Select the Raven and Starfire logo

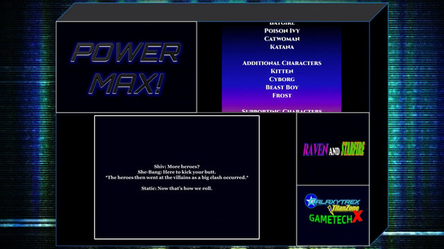coord(334,149)
